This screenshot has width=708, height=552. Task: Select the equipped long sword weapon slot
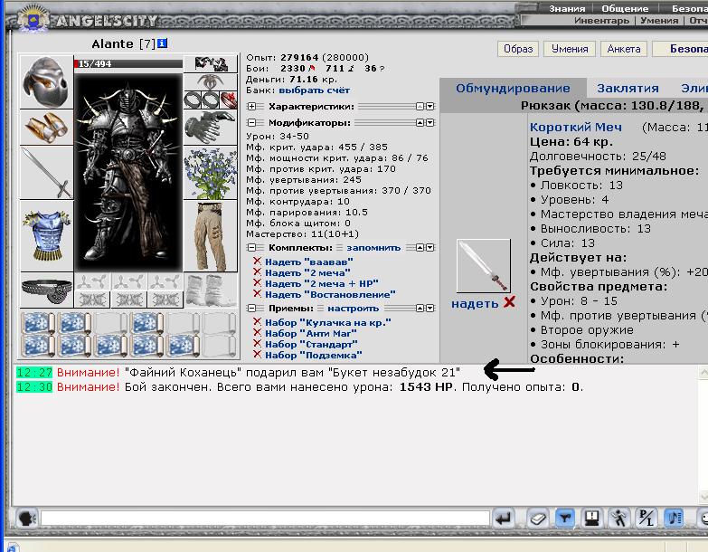pos(46,173)
